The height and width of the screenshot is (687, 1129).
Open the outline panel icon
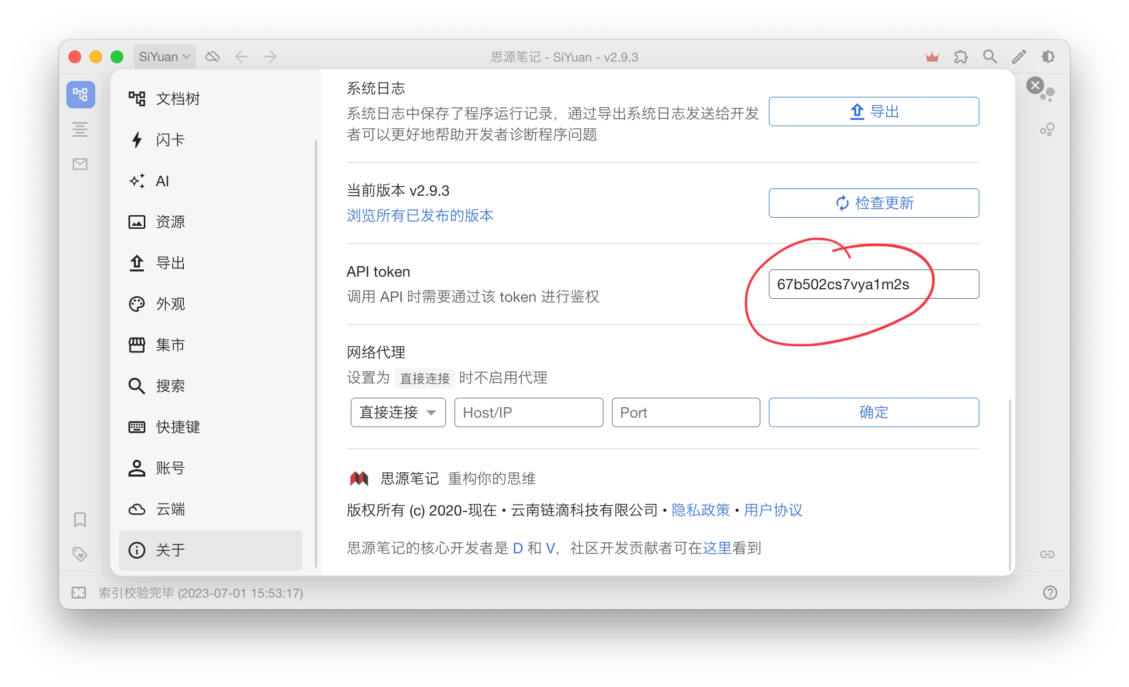(x=80, y=129)
